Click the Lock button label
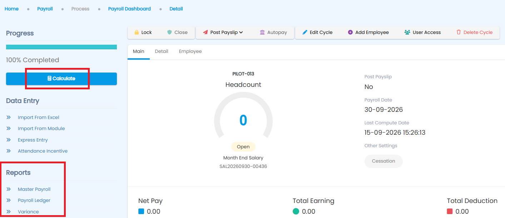The height and width of the screenshot is (218, 505). [147, 32]
